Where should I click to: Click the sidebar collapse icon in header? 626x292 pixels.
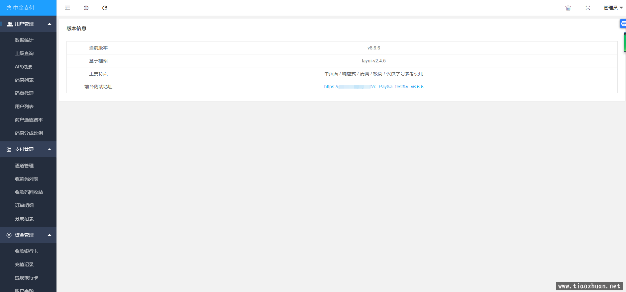coord(67,8)
